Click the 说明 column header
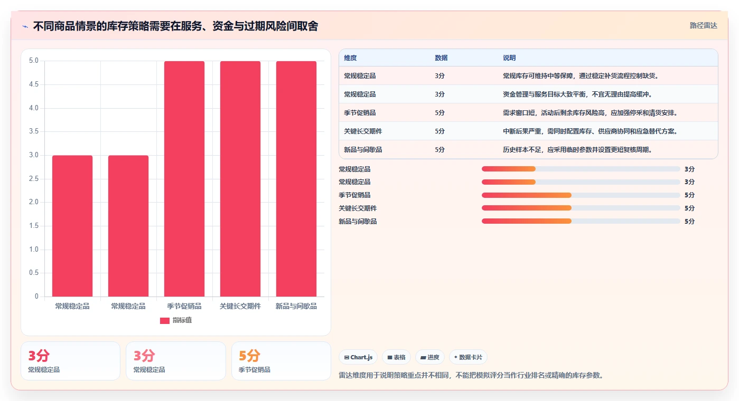The height and width of the screenshot is (401, 739). [x=509, y=58]
